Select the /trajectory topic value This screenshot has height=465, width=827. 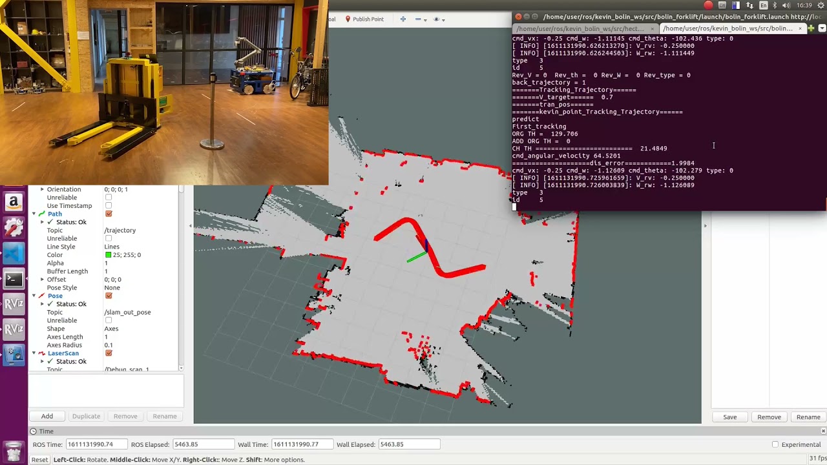(x=120, y=231)
